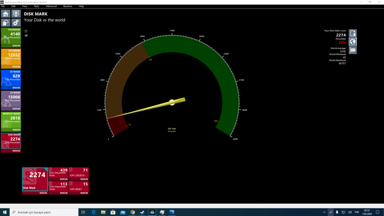The height and width of the screenshot is (216, 384).
Task: Show the score summary document icon
Action: 353,33
